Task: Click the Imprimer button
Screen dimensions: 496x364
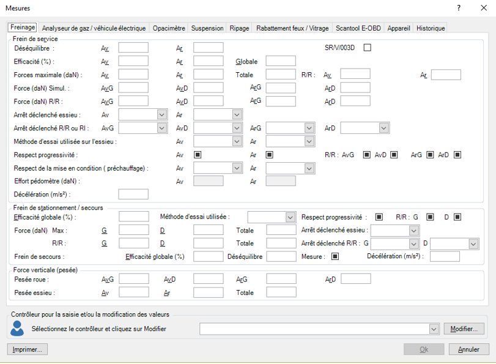Action: coord(27,349)
